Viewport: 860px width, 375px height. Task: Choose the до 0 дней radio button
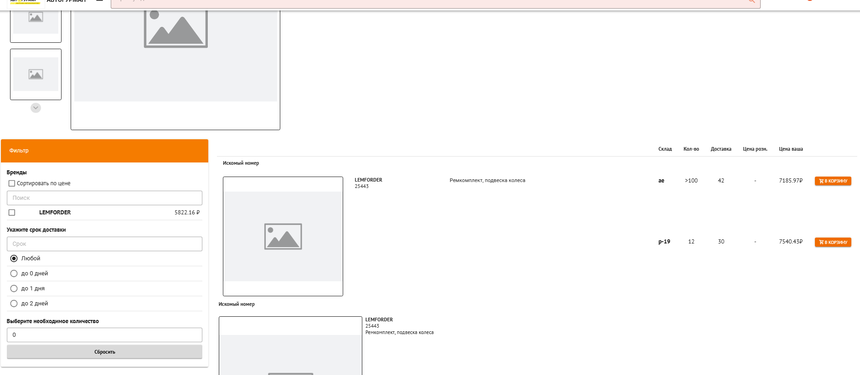pos(14,274)
